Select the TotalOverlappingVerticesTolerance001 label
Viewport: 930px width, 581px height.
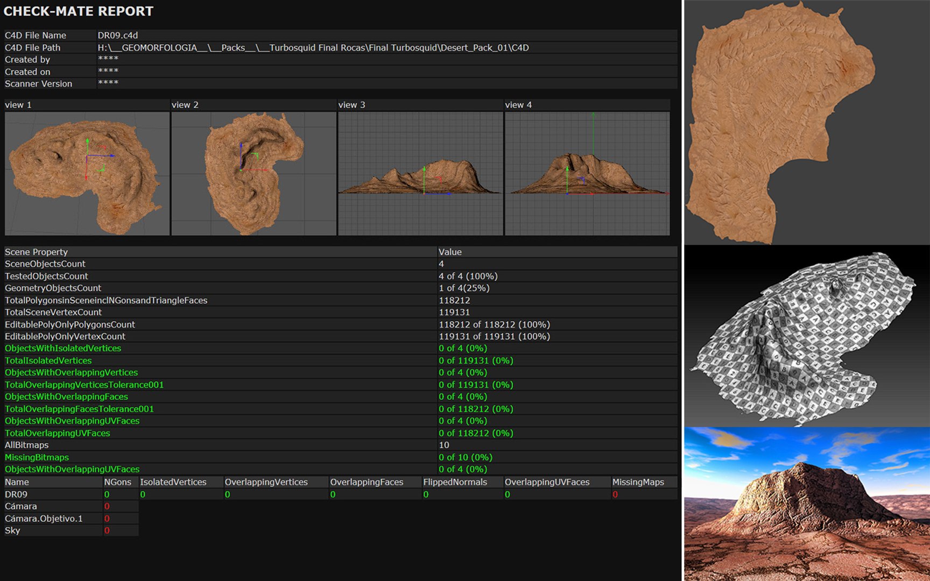pyautogui.click(x=84, y=385)
